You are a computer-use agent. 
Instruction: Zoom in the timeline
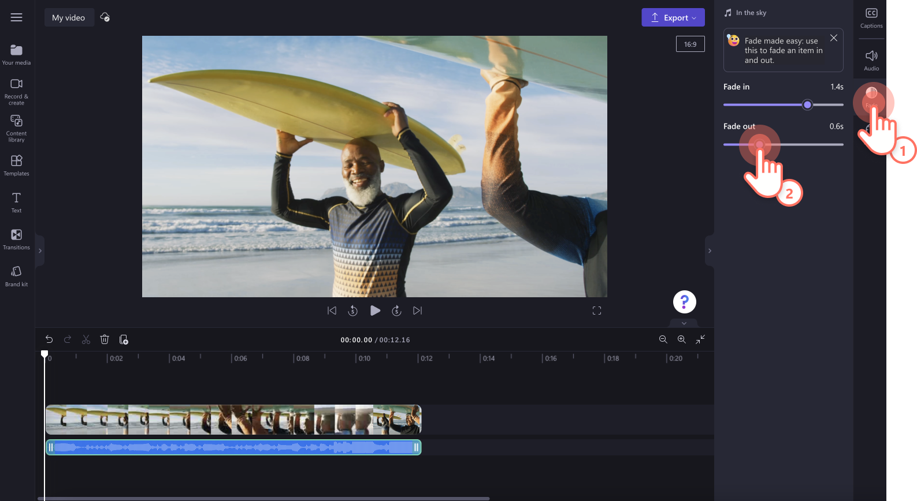point(682,339)
